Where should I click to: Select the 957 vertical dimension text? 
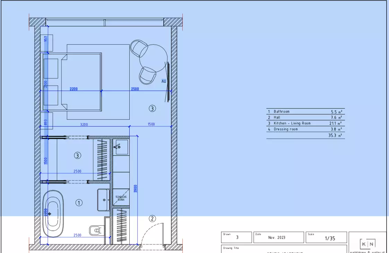(45, 39)
